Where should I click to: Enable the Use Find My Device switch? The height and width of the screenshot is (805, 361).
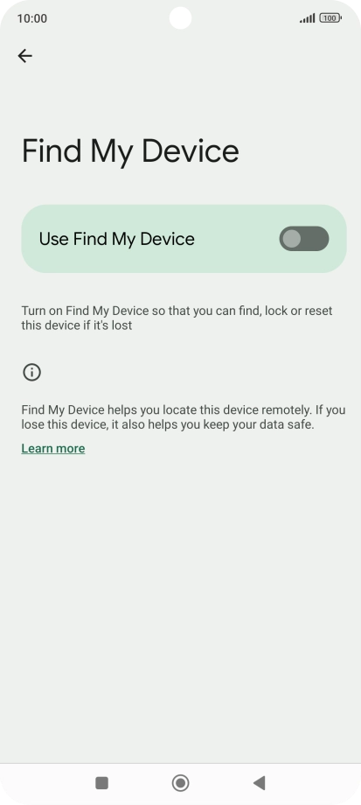(304, 239)
